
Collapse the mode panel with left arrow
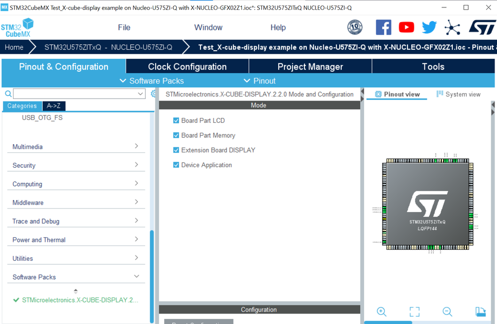[x=362, y=92]
